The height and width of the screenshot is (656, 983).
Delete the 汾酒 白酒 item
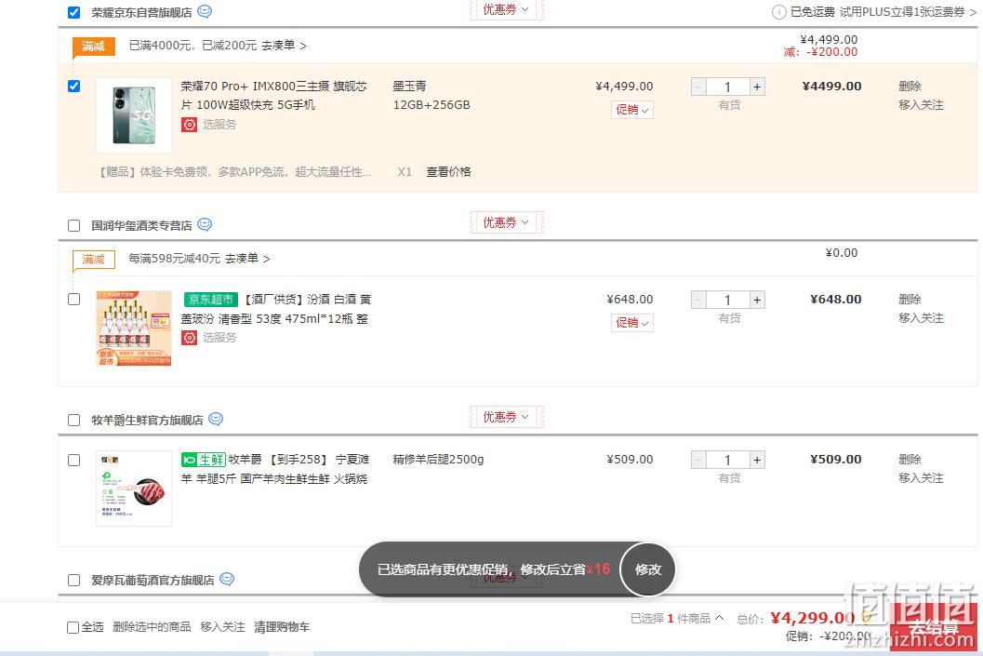(910, 299)
